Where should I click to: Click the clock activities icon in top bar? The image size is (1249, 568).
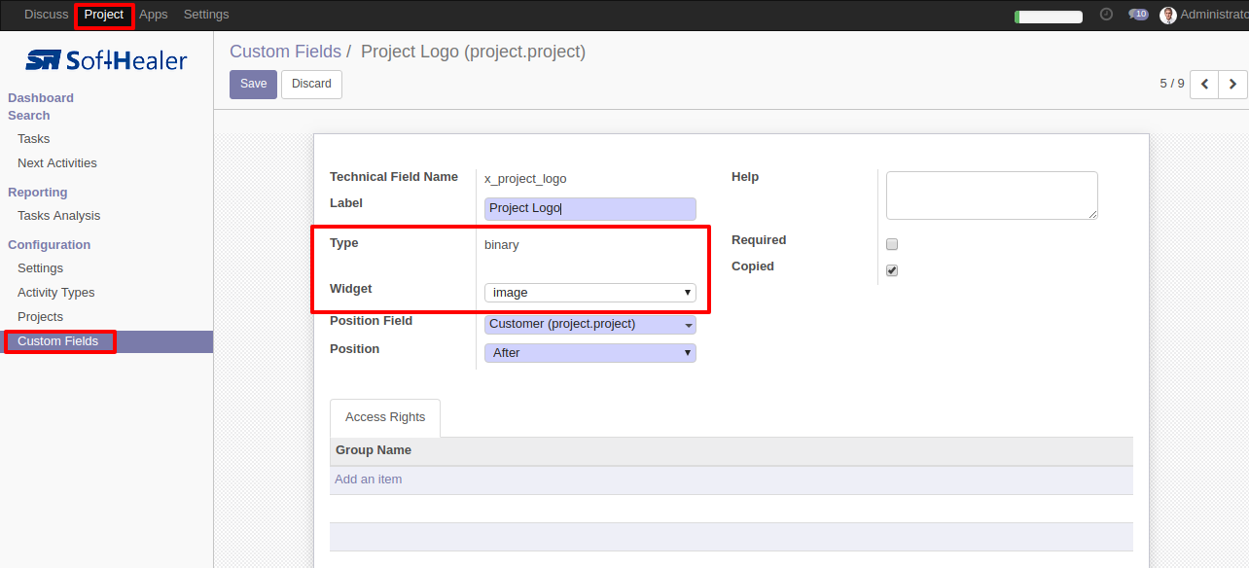click(x=1106, y=15)
